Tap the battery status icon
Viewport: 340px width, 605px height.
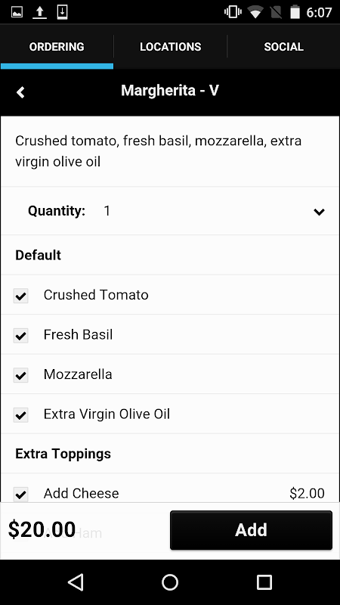coord(295,12)
